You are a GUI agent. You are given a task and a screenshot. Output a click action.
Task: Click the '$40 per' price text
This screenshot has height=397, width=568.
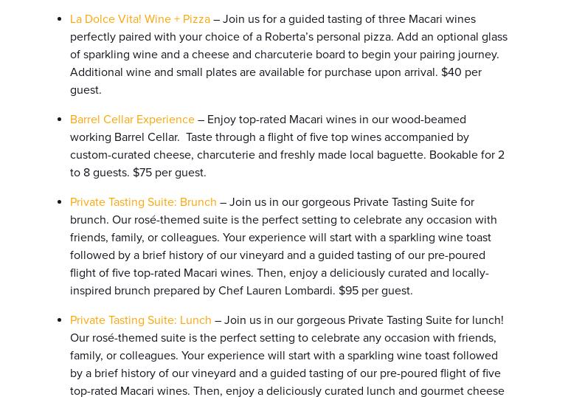coord(461,72)
